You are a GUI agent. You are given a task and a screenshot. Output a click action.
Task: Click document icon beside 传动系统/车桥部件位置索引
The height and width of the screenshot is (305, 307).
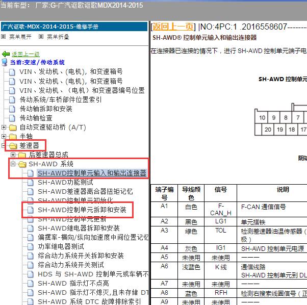tap(12, 100)
